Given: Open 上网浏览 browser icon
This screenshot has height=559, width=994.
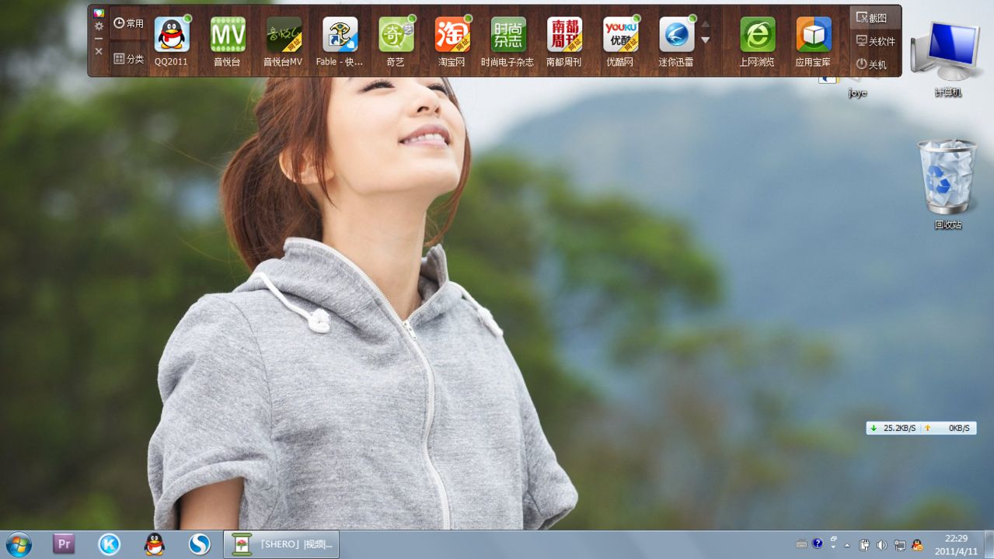Looking at the screenshot, I should (x=757, y=35).
